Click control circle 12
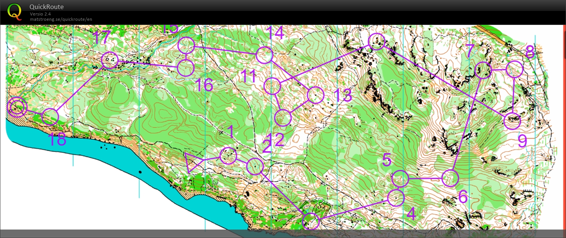Screen dimensions: 566x238 [283, 118]
